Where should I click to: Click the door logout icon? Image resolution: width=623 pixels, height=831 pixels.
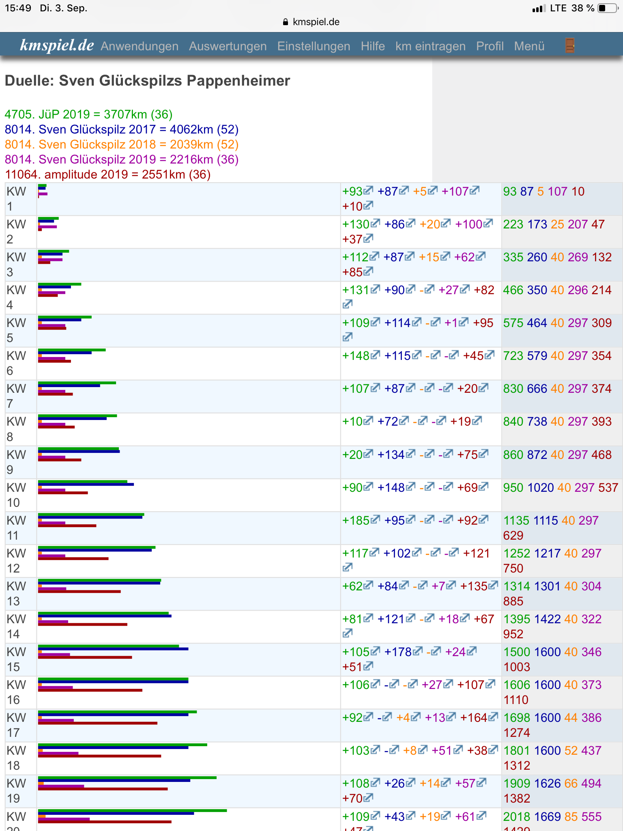[570, 45]
